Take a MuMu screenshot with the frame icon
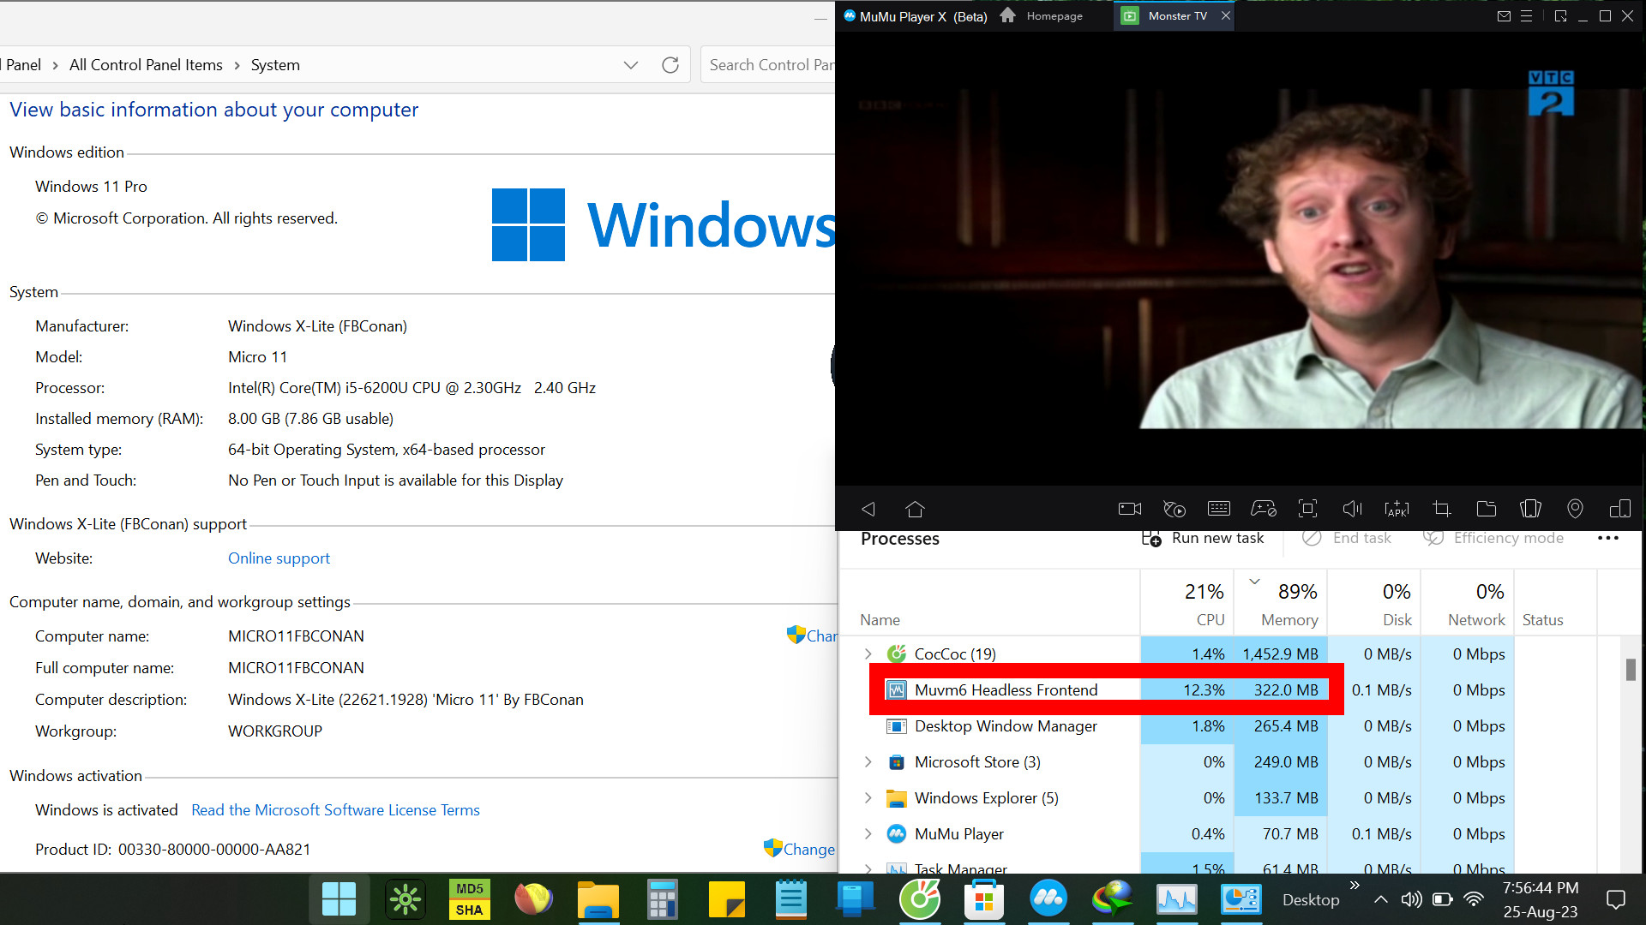The width and height of the screenshot is (1646, 925). click(1308, 509)
